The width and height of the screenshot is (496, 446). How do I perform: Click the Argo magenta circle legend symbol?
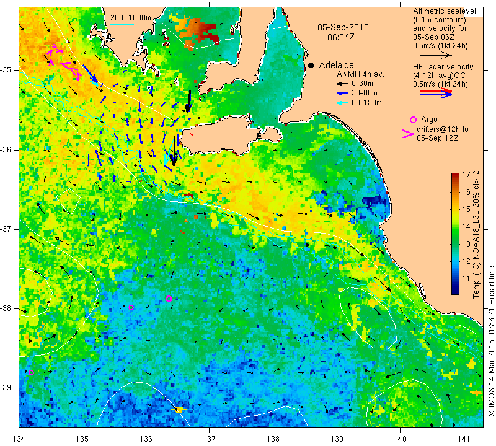[413, 120]
